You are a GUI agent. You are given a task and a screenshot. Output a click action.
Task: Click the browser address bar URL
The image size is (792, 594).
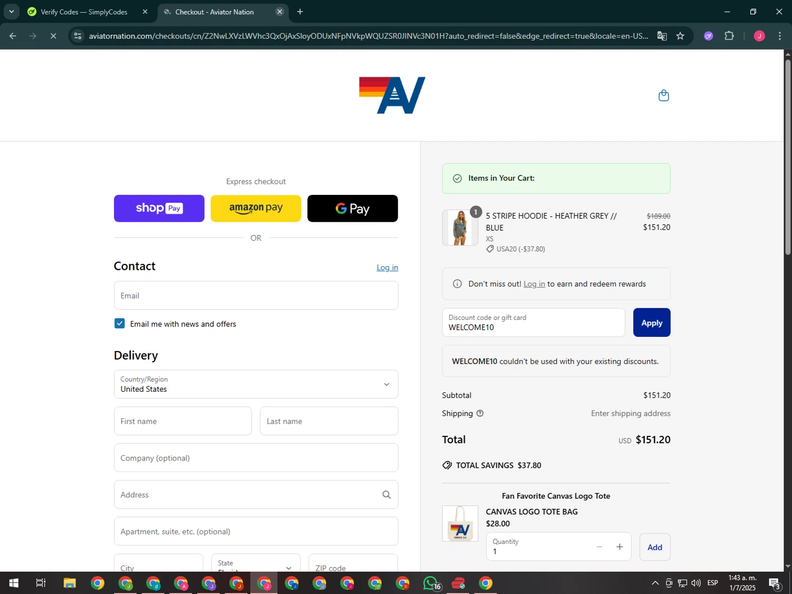[x=368, y=36]
